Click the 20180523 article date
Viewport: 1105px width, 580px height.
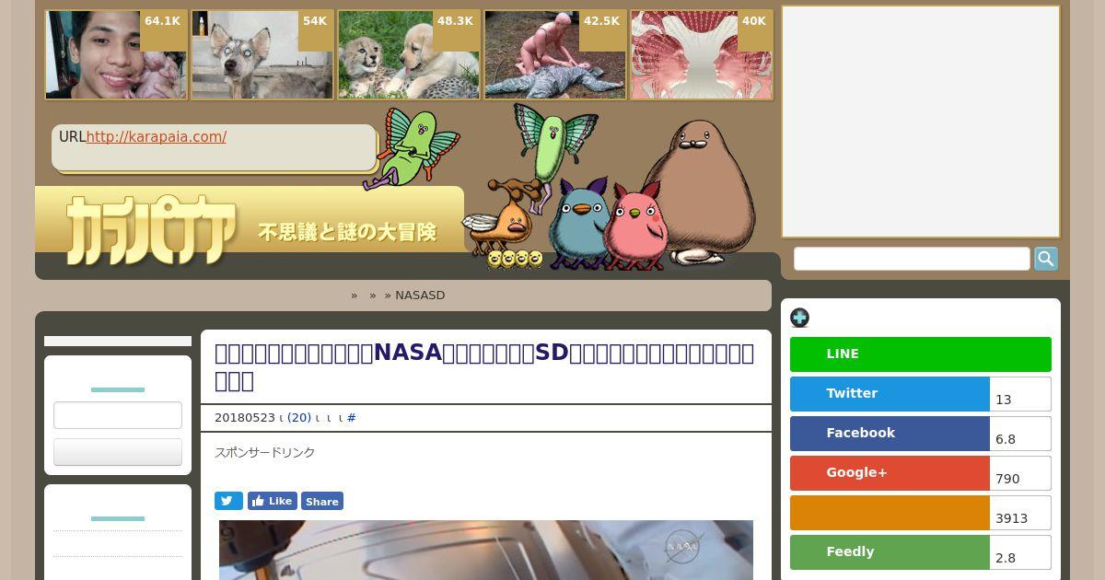tap(245, 418)
